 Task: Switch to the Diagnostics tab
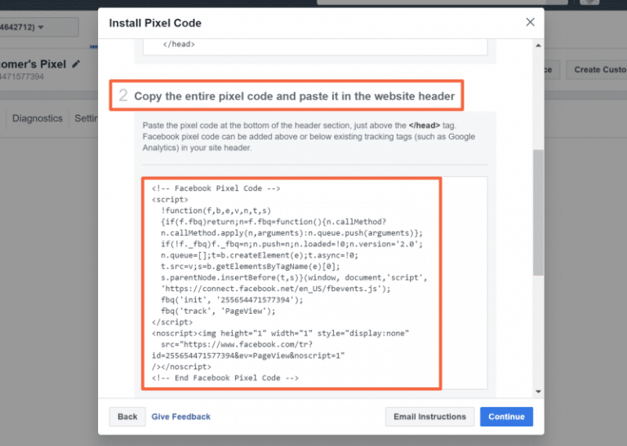tap(38, 118)
